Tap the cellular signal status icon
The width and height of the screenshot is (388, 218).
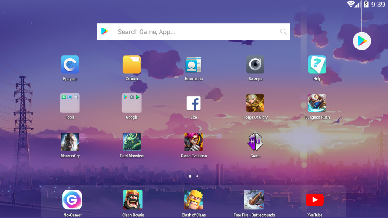tap(357, 5)
